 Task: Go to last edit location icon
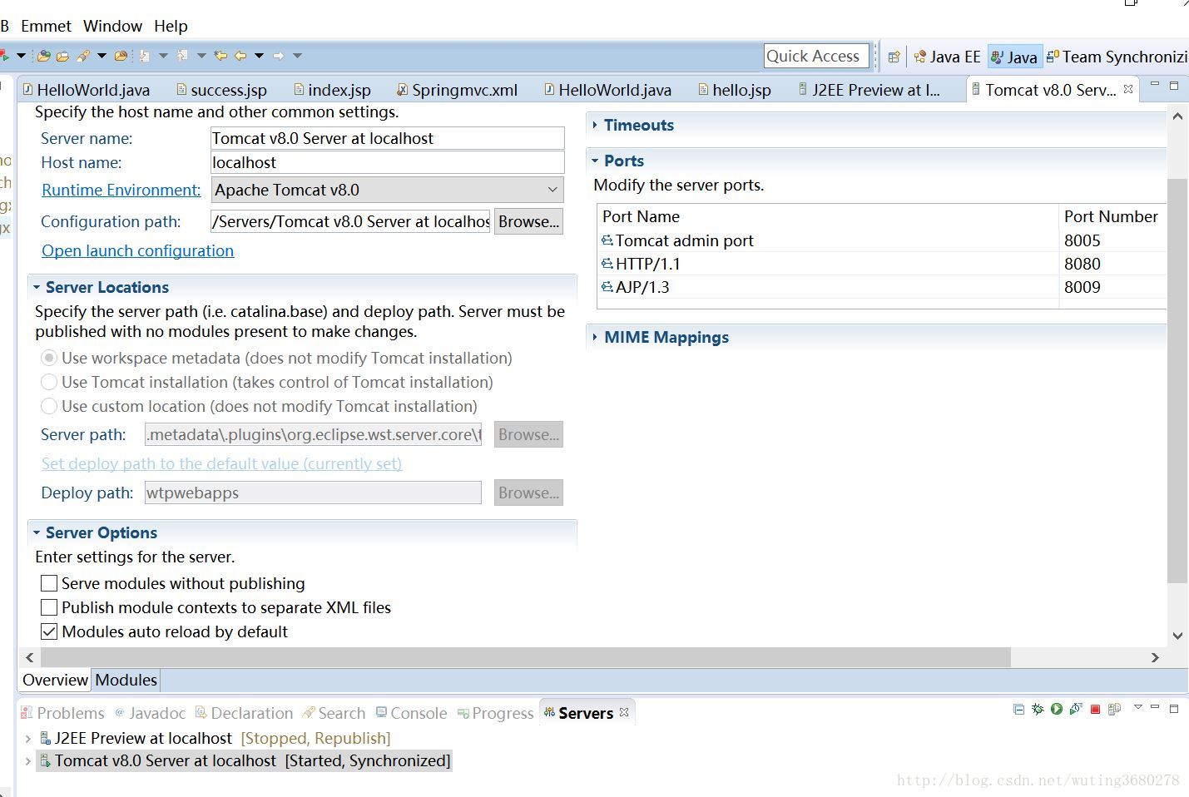coord(220,56)
